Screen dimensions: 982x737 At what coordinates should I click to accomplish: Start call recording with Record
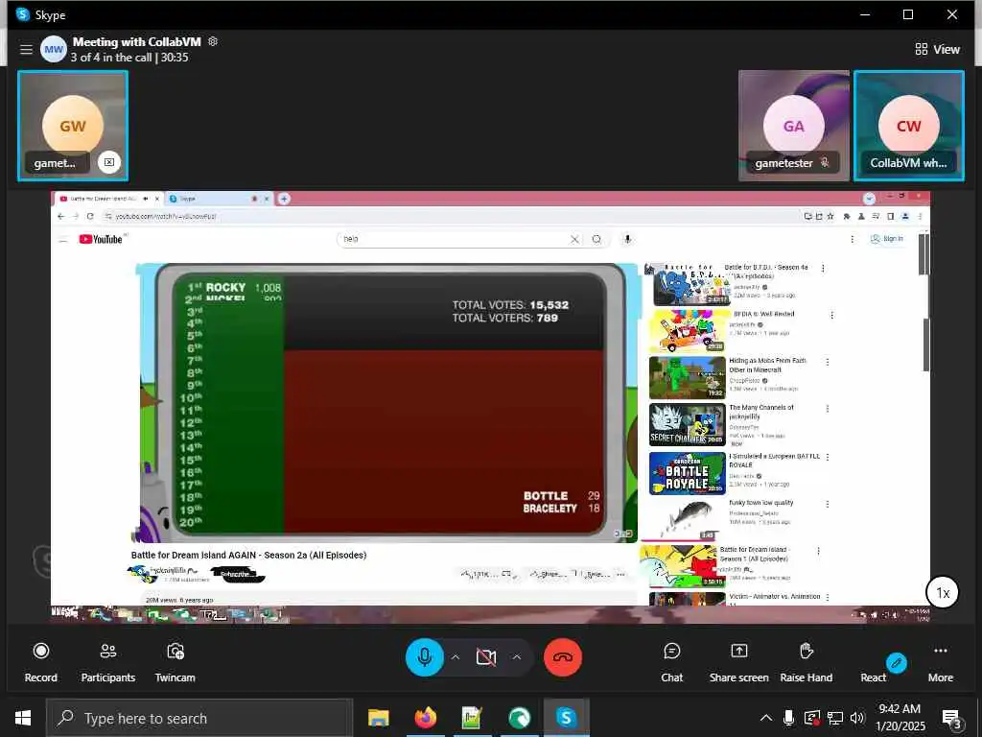pyautogui.click(x=40, y=662)
